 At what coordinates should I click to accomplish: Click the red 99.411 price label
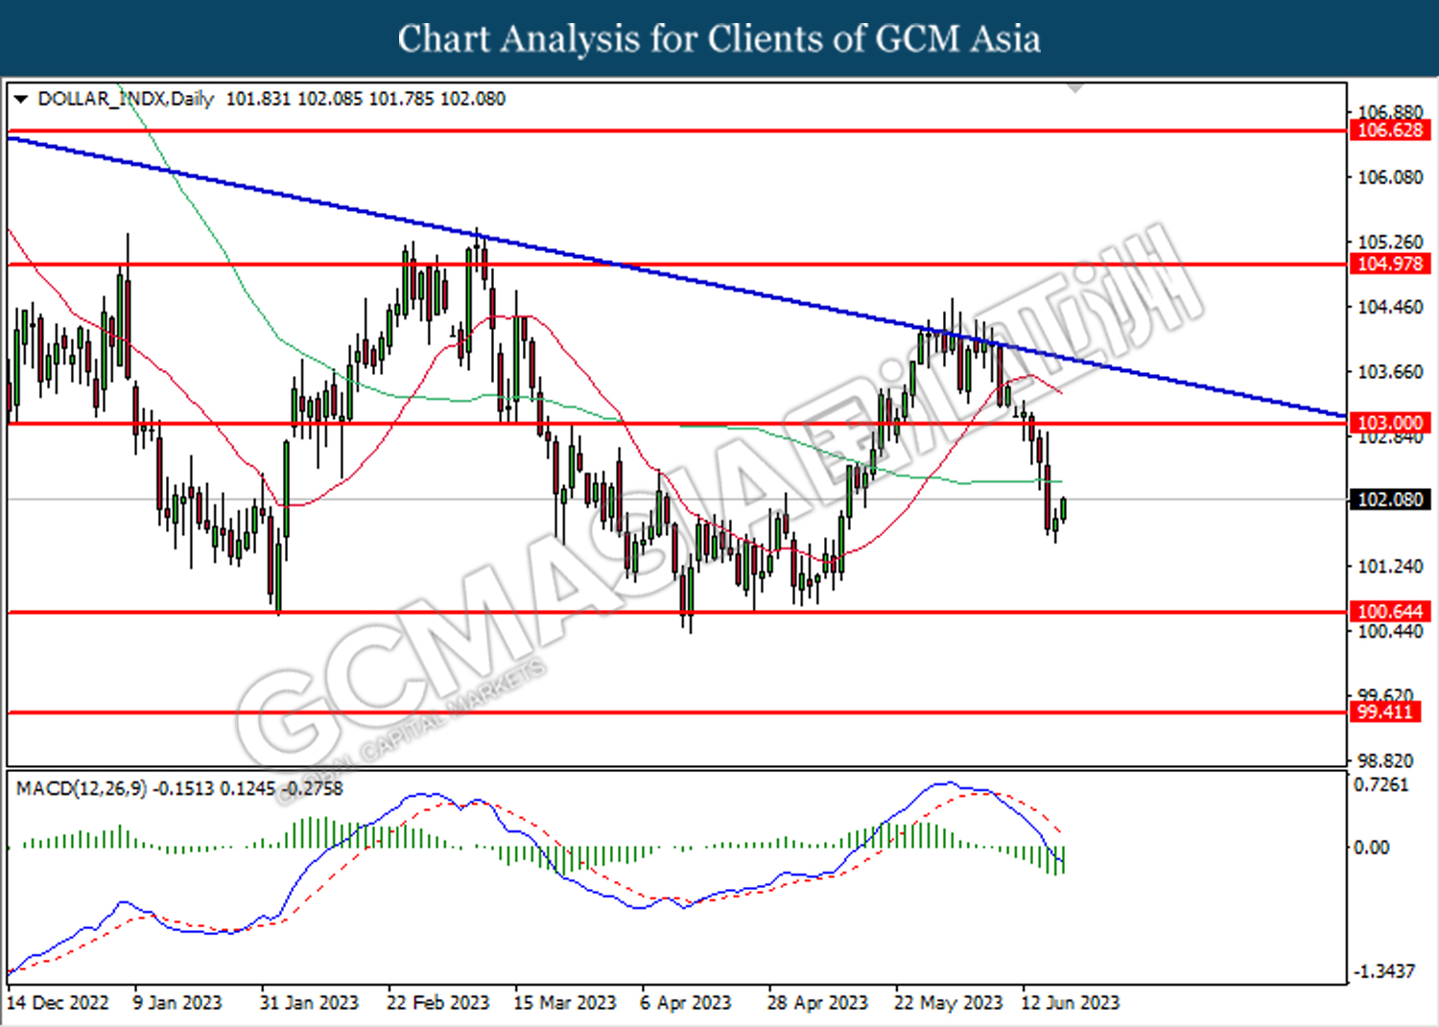click(1385, 712)
